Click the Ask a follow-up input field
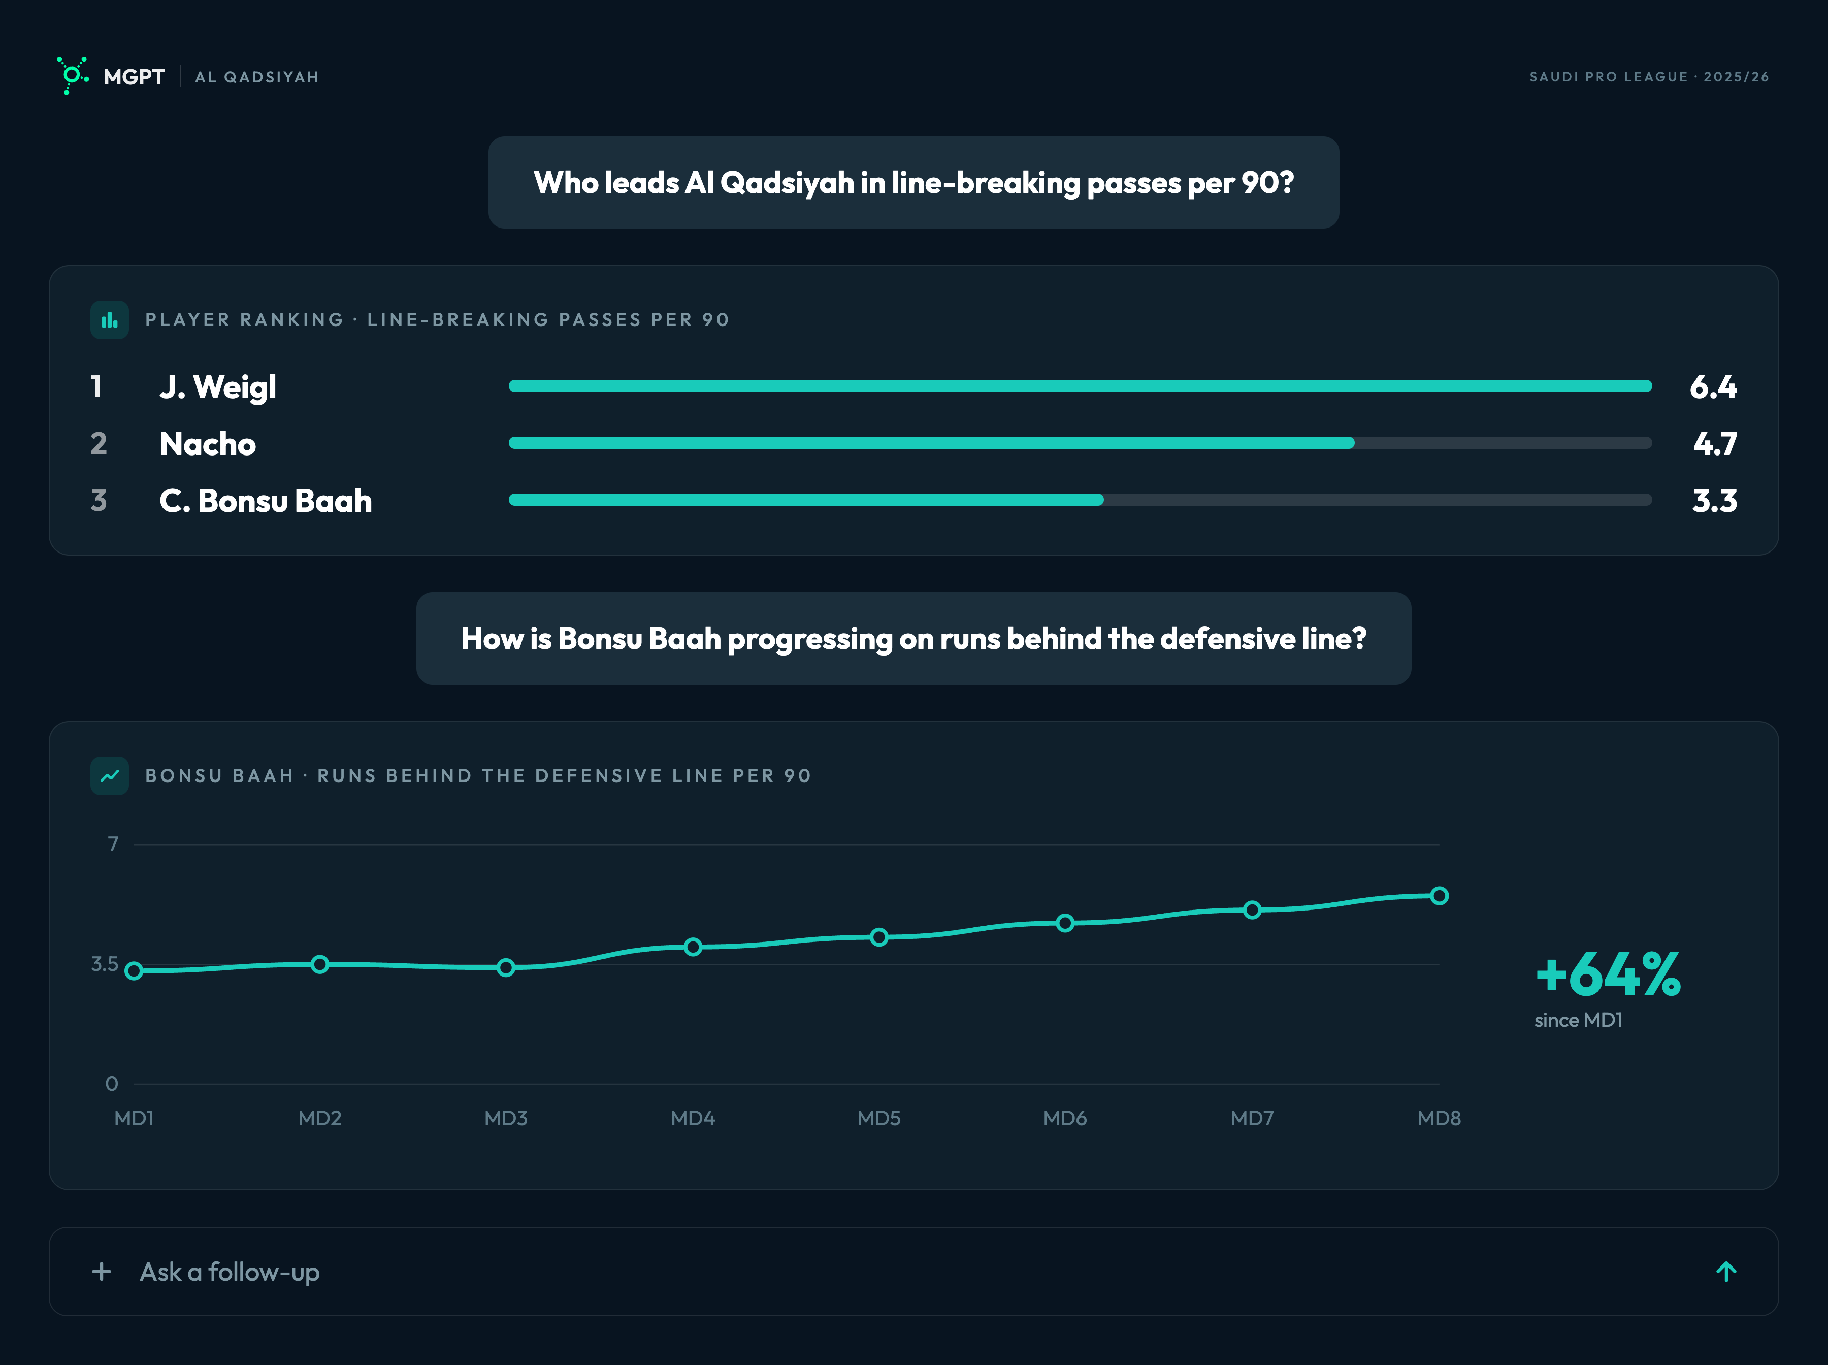 tap(913, 1271)
